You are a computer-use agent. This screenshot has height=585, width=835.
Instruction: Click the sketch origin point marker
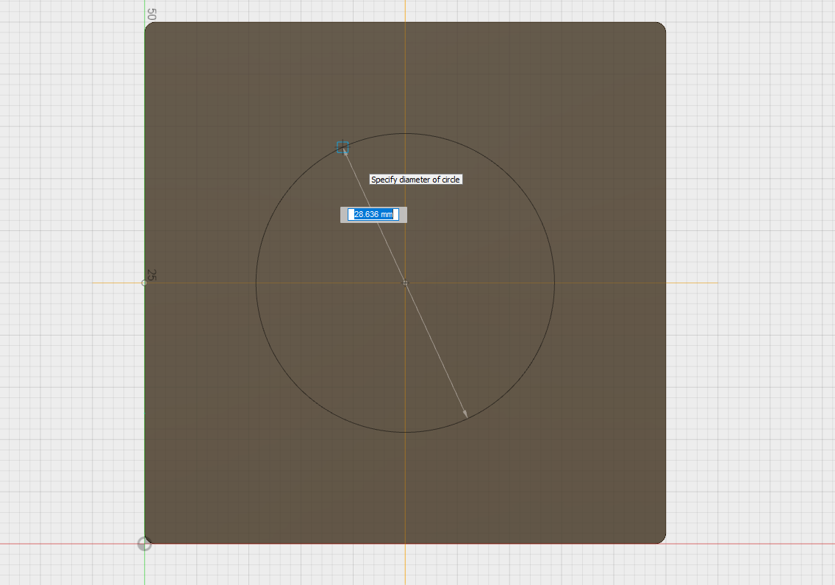point(144,544)
